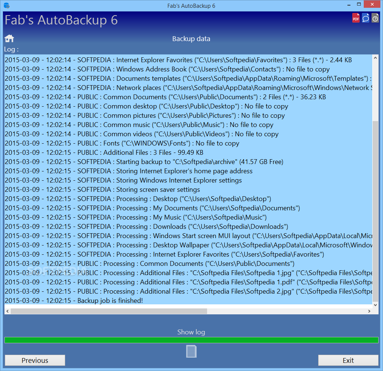
Task: Click the vertical scrollbar thumb in the log
Action: click(x=376, y=211)
